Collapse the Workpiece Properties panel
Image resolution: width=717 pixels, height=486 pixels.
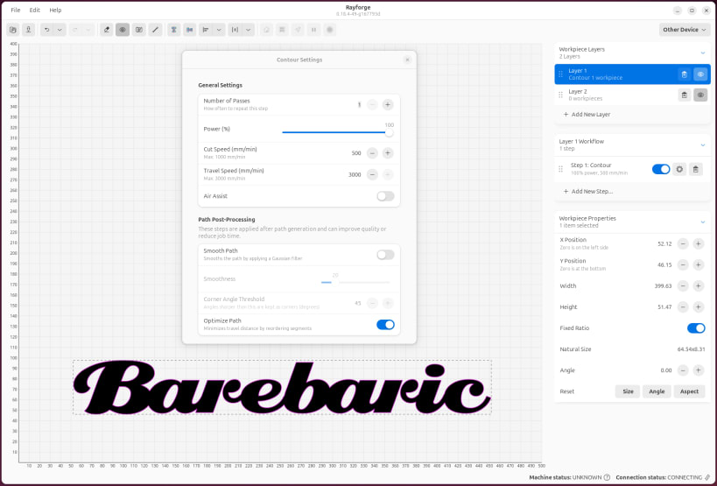click(703, 222)
